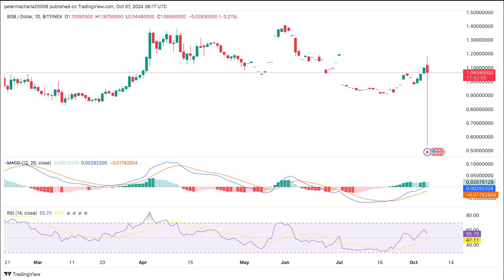Screen dimensions: 504x280
Task: Click the 14 date label on time axis
Action: tap(451, 262)
